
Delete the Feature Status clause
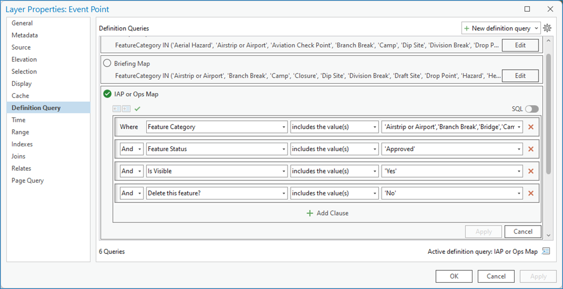click(x=531, y=150)
